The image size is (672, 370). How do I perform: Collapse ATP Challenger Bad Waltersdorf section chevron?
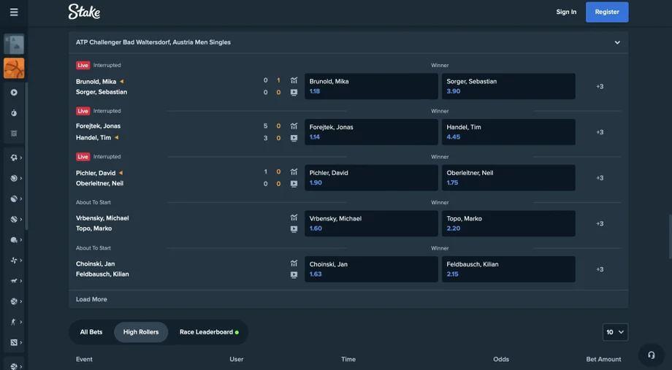tap(617, 42)
